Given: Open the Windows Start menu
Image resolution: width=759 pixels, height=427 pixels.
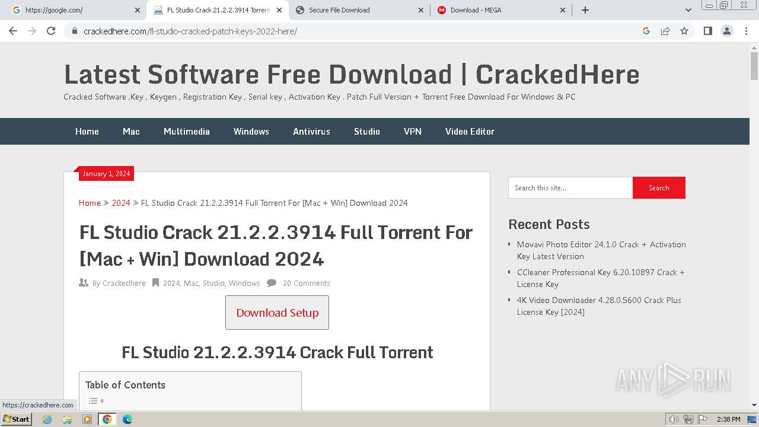Looking at the screenshot, I should click(x=17, y=419).
